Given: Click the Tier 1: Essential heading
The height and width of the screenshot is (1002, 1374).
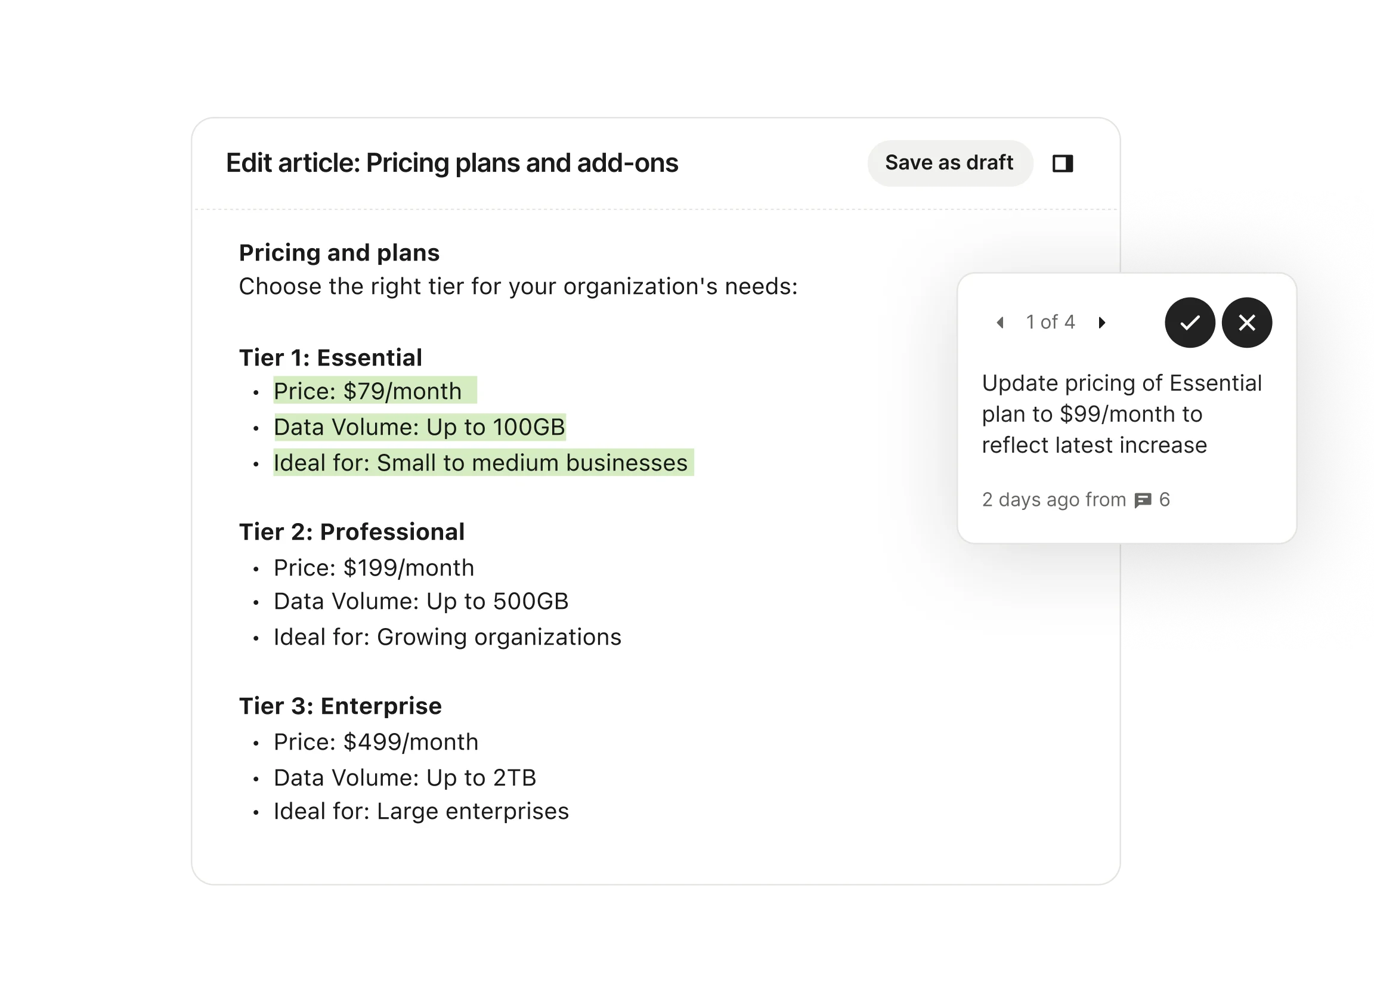Looking at the screenshot, I should tap(330, 358).
